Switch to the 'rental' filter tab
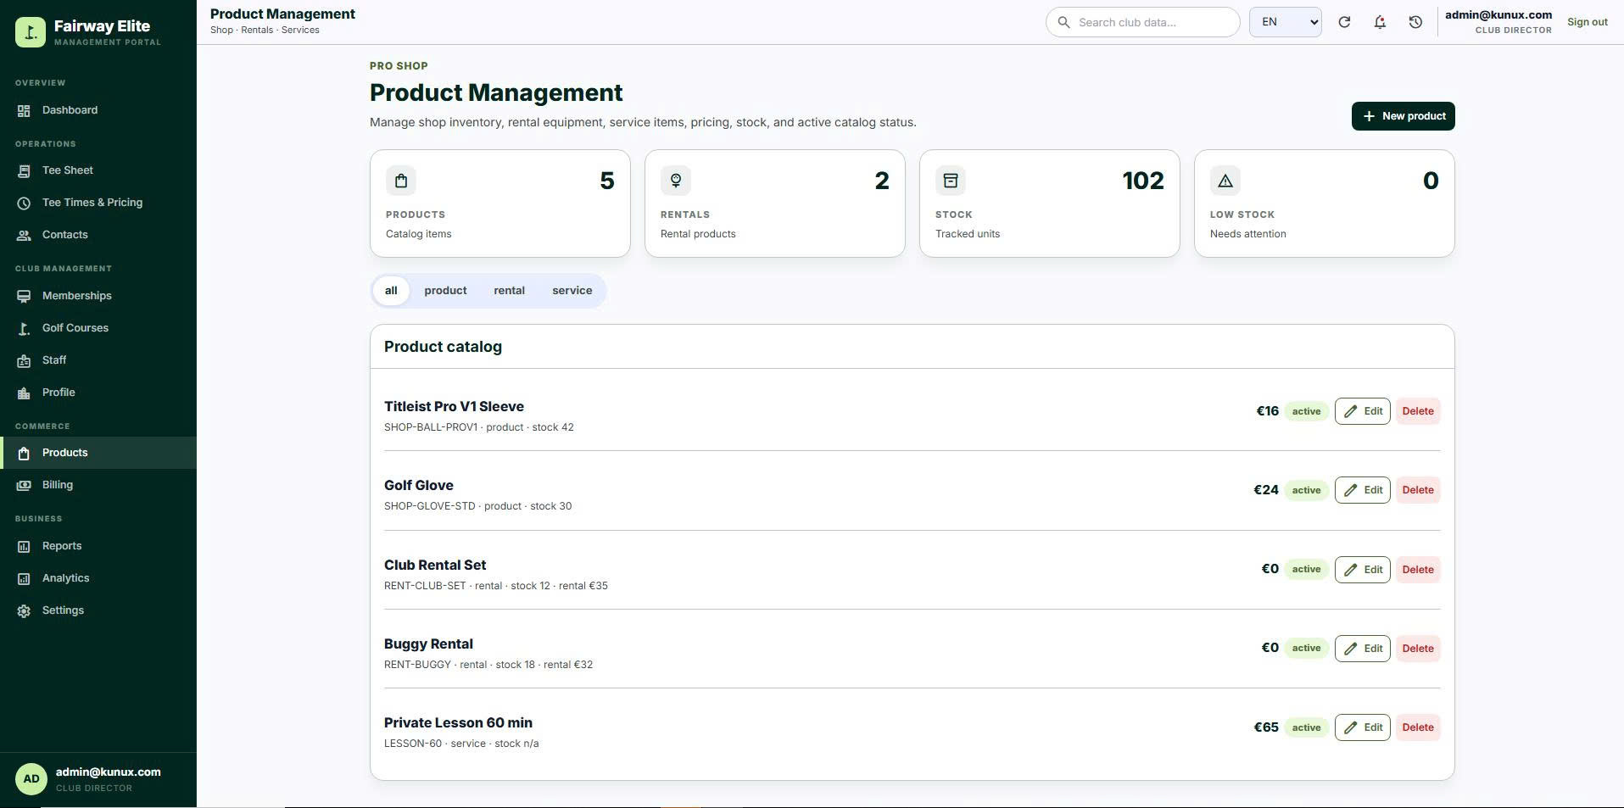Screen dimensions: 1624x808 [x=509, y=291]
